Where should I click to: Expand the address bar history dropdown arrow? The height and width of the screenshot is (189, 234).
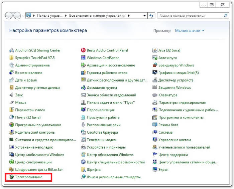click(144, 16)
